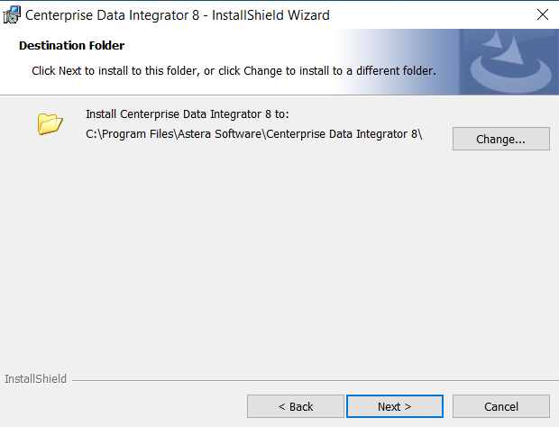Click the C:\Program Files installation path text
The width and height of the screenshot is (559, 427).
coord(253,134)
